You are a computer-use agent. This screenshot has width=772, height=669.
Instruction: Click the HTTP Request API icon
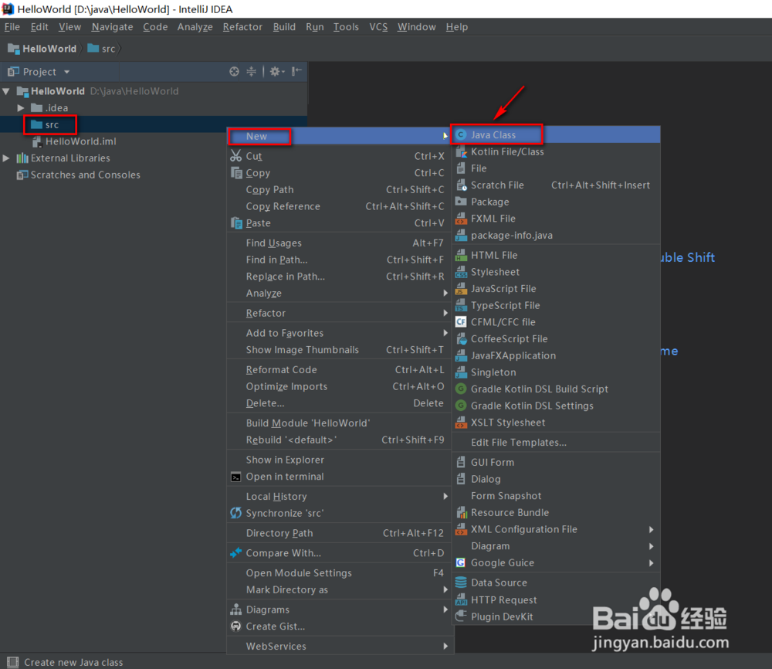(461, 599)
